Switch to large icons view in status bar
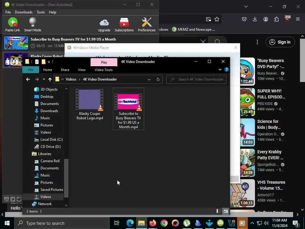This screenshot has height=229, width=305. point(226,211)
